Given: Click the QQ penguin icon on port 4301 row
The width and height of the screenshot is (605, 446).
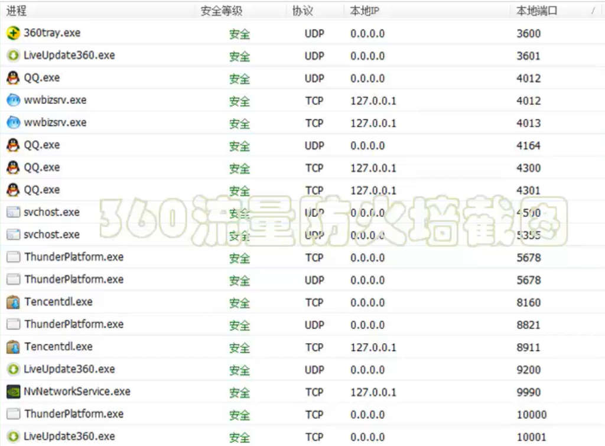Looking at the screenshot, I should (x=13, y=190).
